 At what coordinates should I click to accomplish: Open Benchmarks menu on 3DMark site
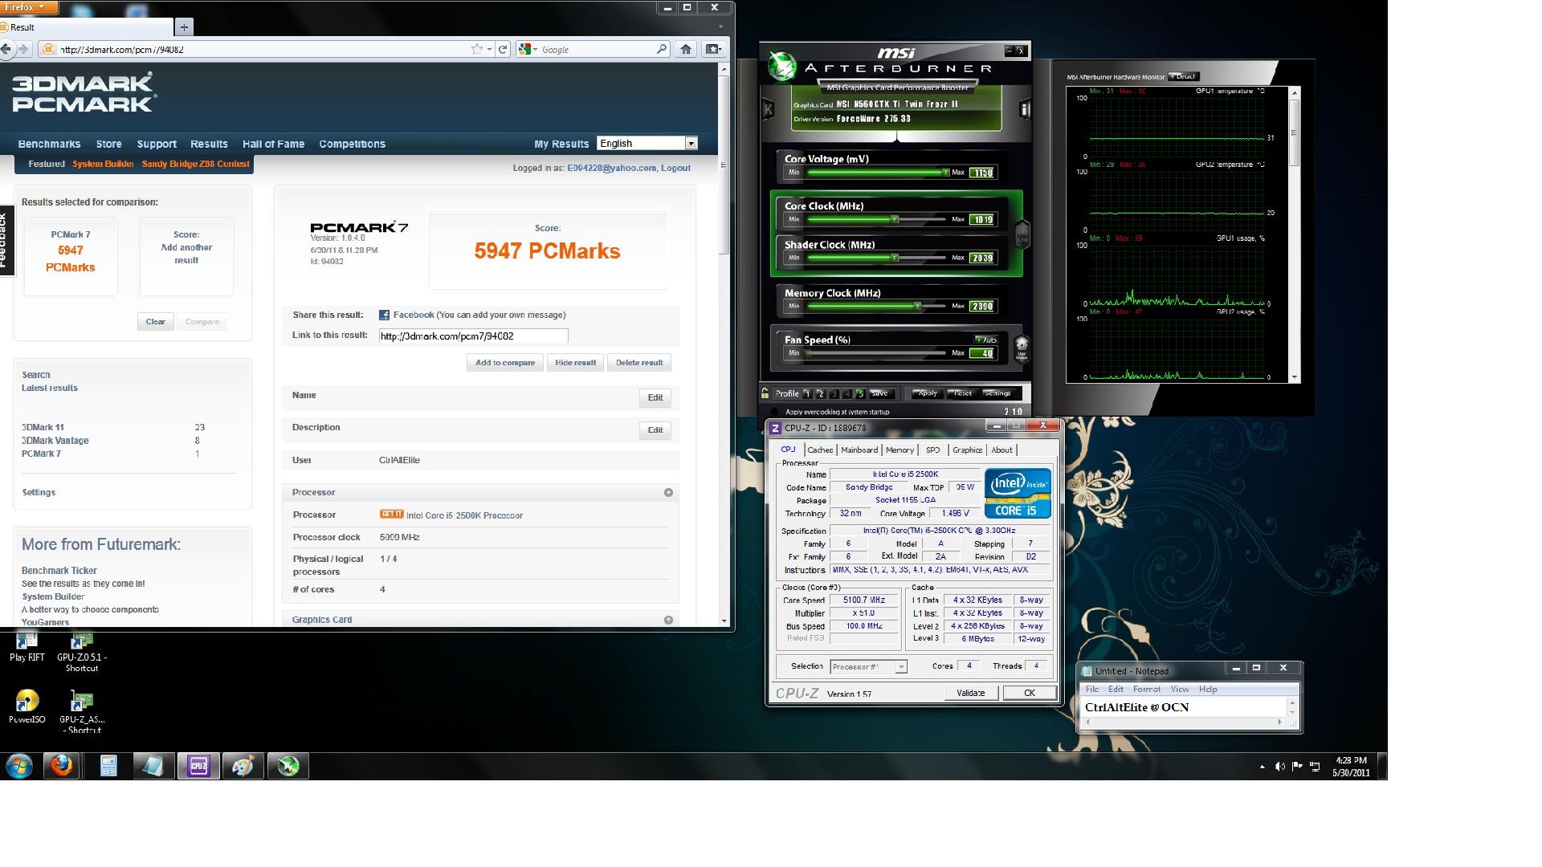tap(49, 144)
